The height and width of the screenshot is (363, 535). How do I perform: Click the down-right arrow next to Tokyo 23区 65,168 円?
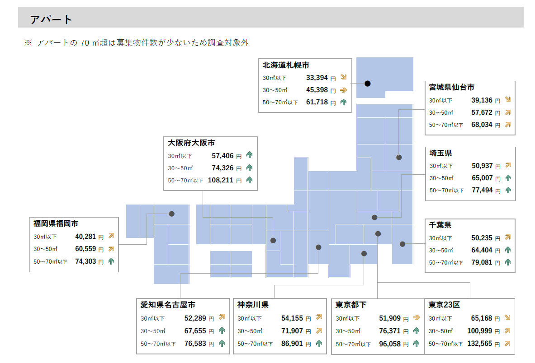pyautogui.click(x=507, y=318)
